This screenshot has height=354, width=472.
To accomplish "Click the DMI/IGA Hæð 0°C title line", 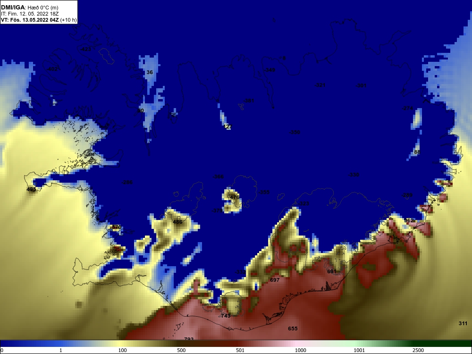I will (29, 8).
